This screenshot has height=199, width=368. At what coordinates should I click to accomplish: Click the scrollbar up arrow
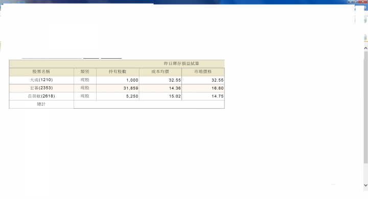[365, 48]
